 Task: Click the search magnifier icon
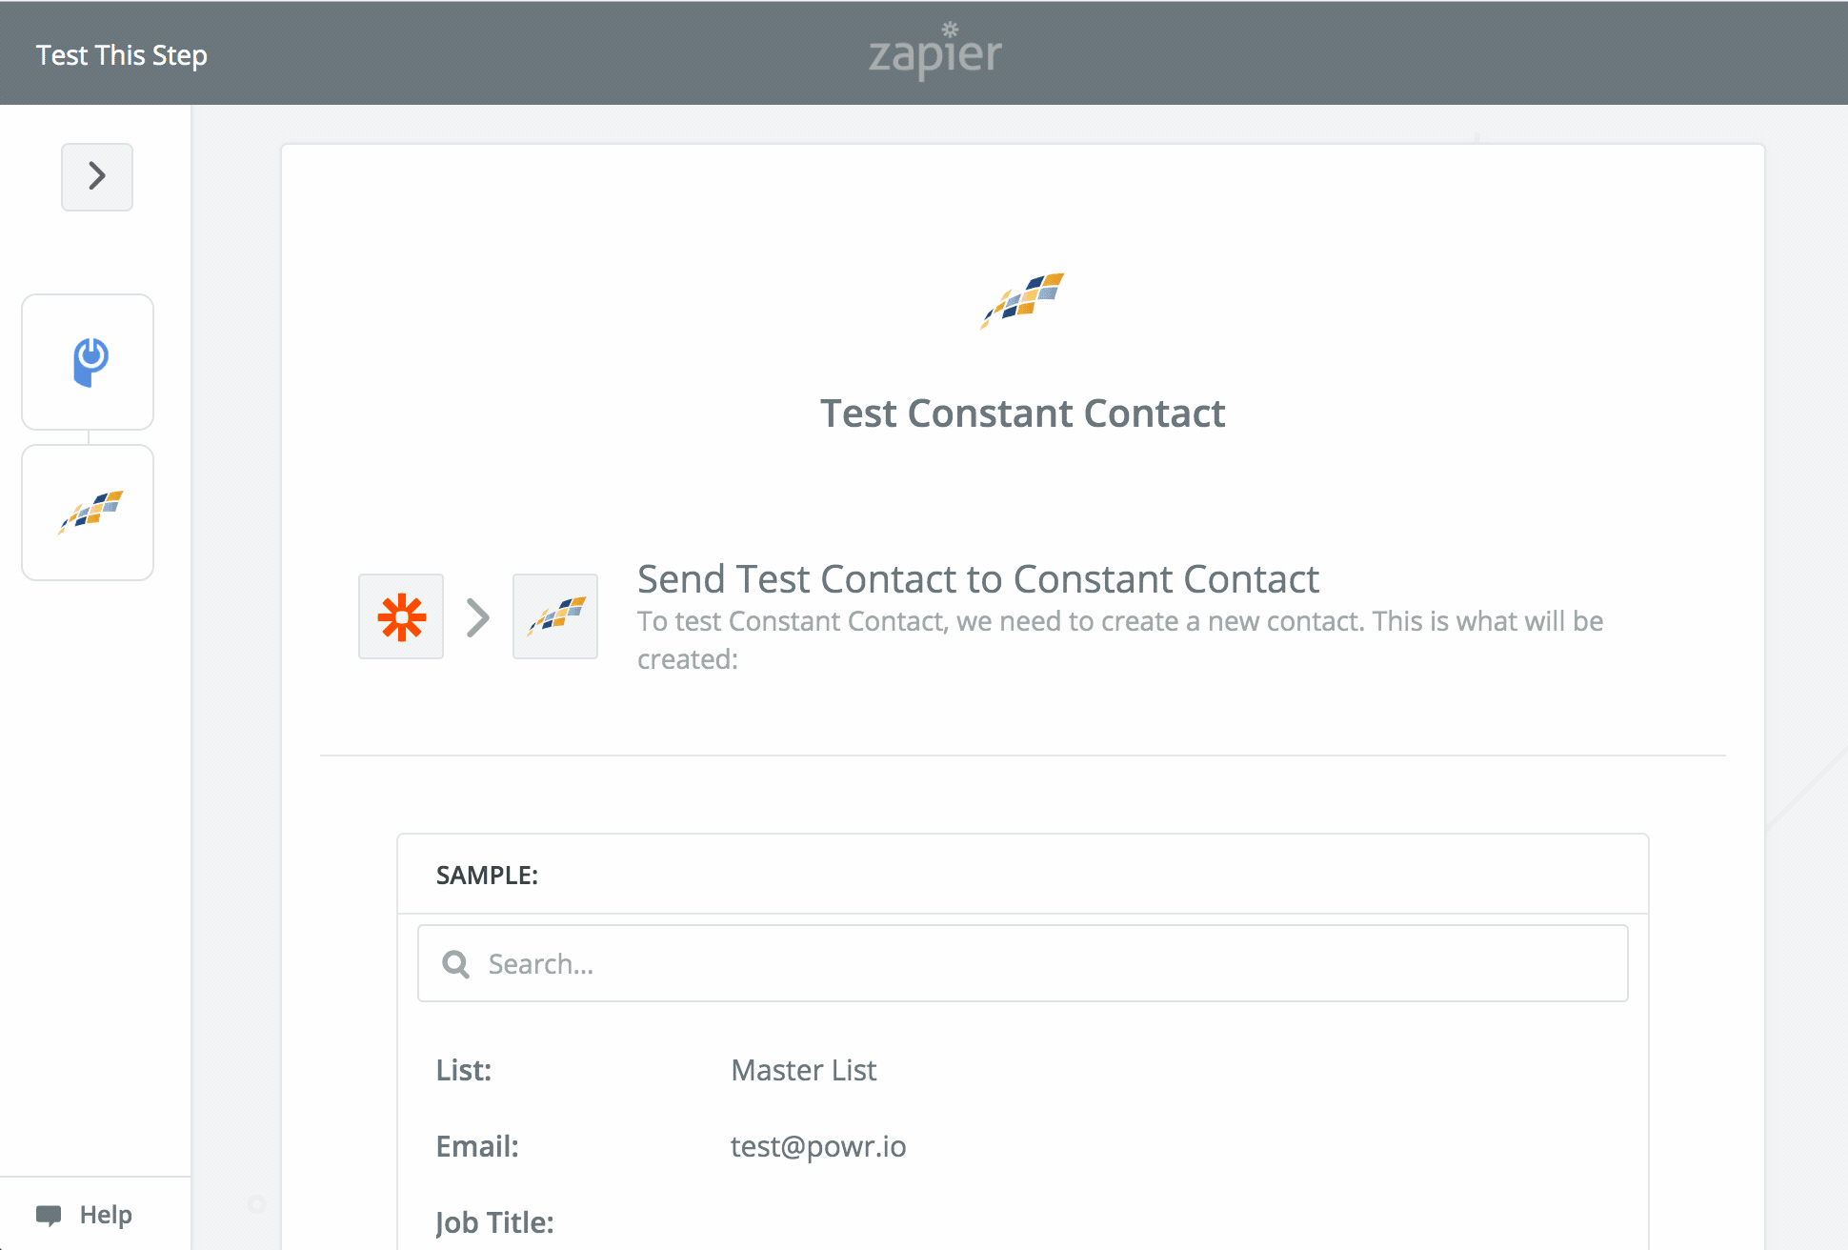[x=456, y=964]
